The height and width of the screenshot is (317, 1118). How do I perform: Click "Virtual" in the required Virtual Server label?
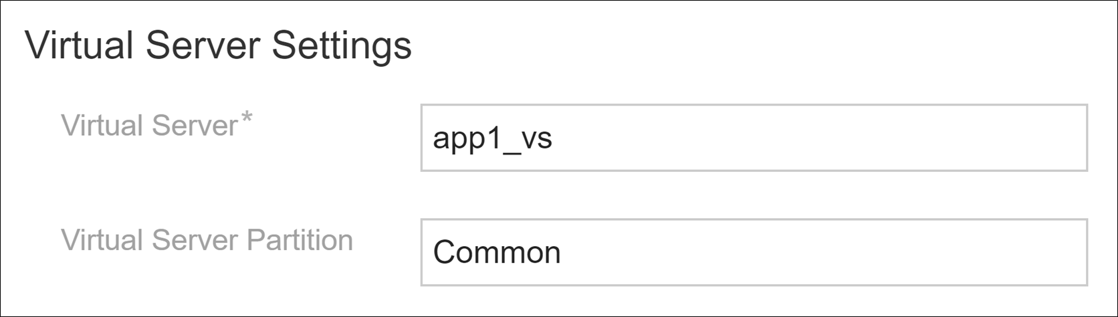click(102, 126)
